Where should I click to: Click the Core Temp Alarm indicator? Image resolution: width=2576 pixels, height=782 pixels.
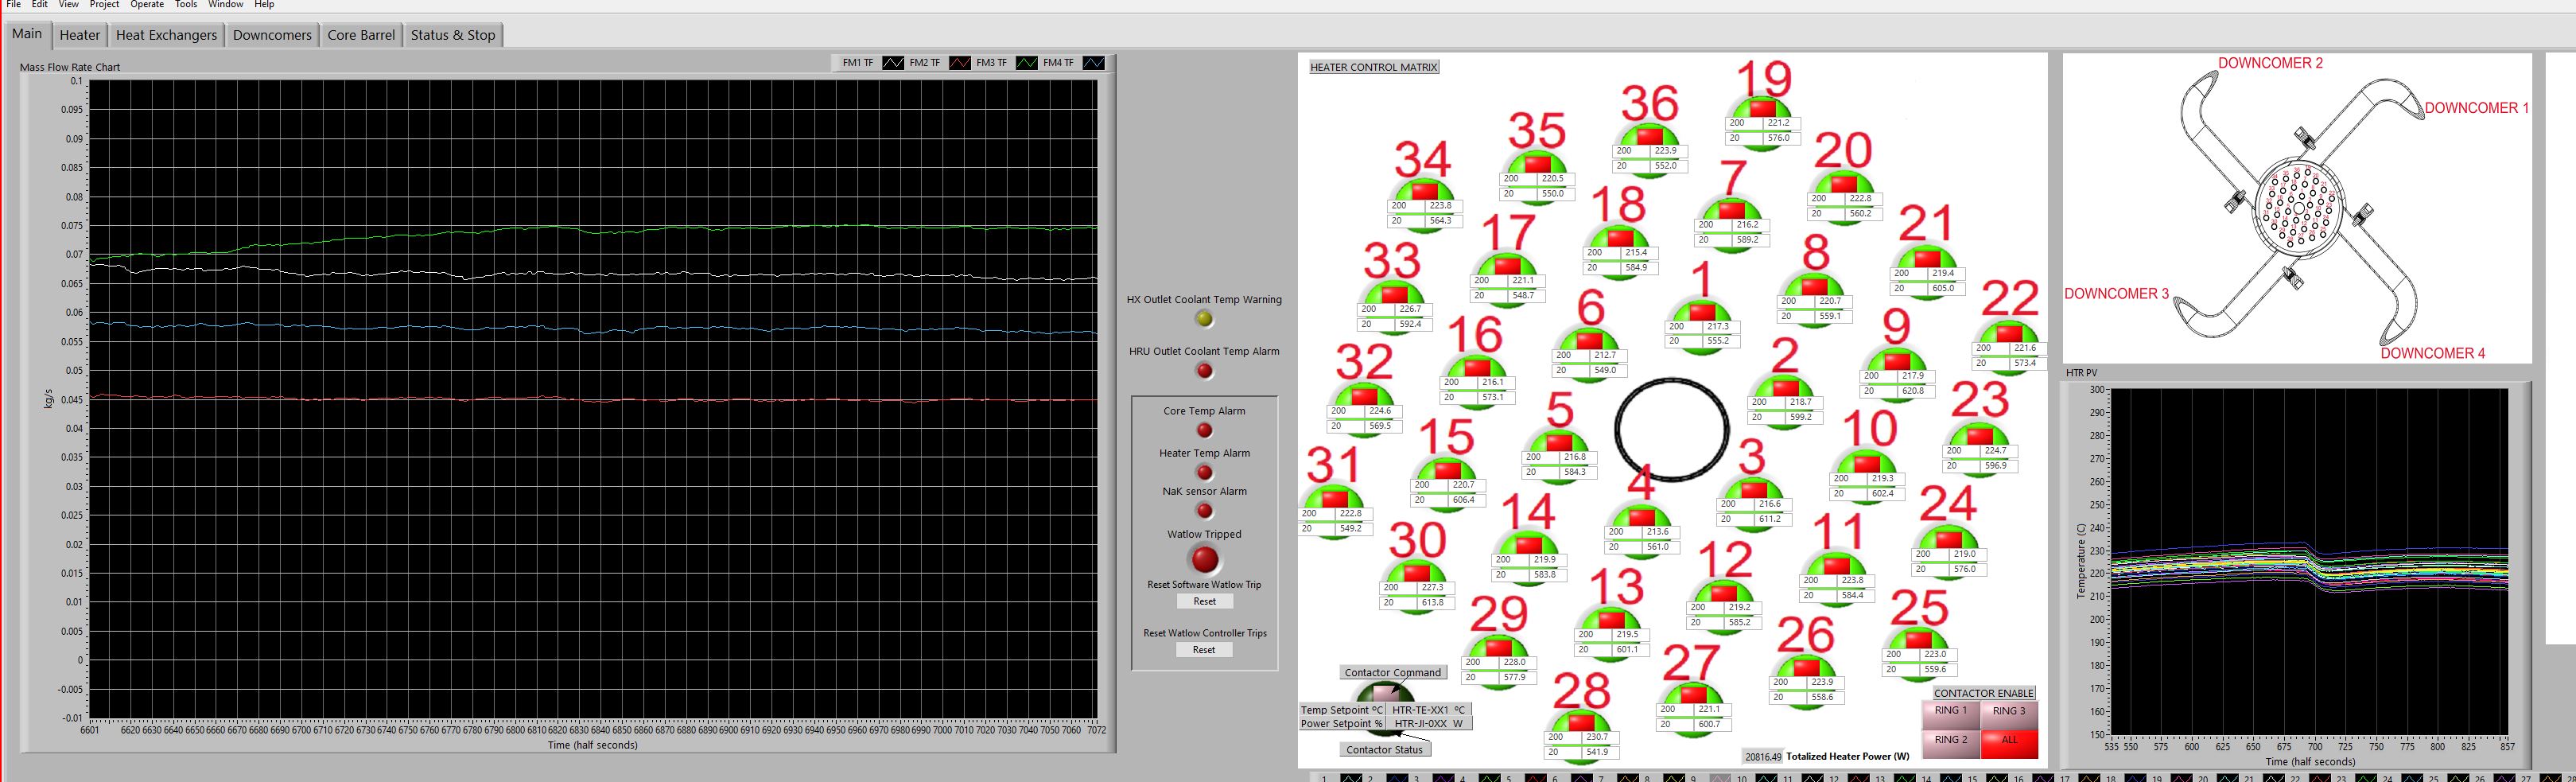(x=1204, y=430)
